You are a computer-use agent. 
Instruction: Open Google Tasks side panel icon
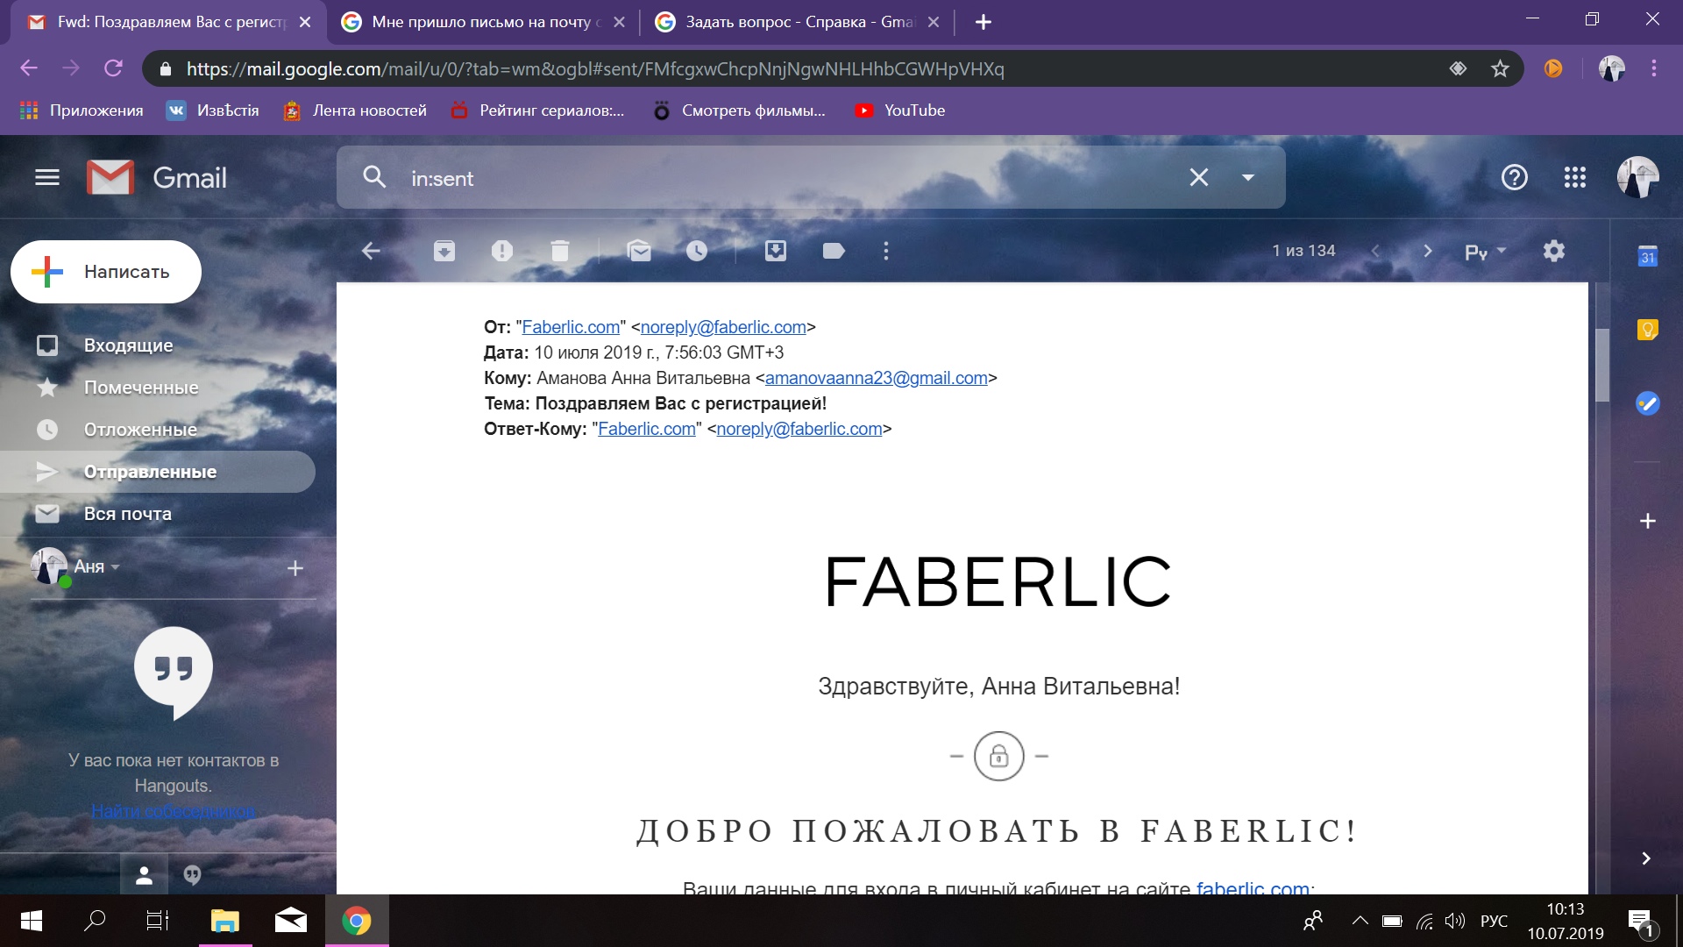(1648, 403)
